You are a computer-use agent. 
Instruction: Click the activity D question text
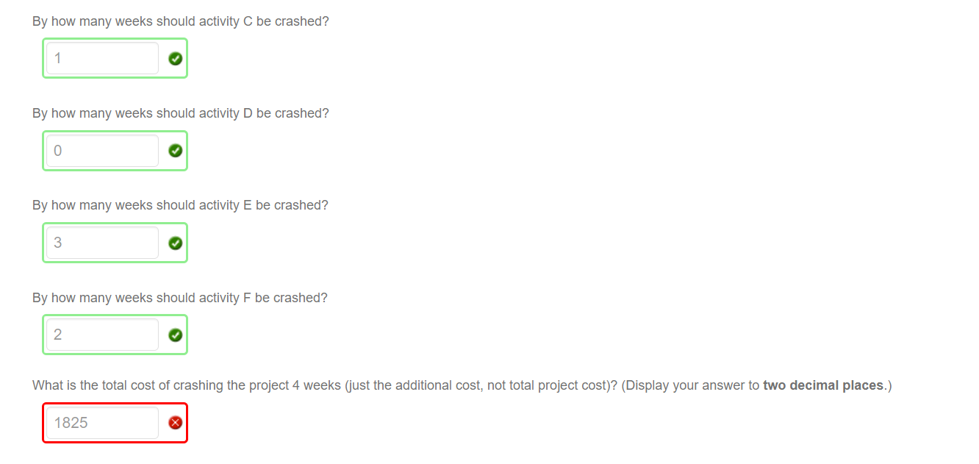tap(180, 113)
